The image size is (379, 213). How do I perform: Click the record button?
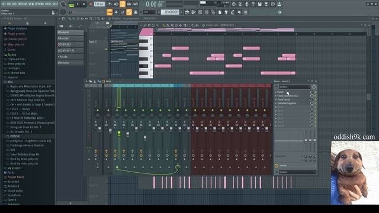pyautogui.click(x=91, y=4)
